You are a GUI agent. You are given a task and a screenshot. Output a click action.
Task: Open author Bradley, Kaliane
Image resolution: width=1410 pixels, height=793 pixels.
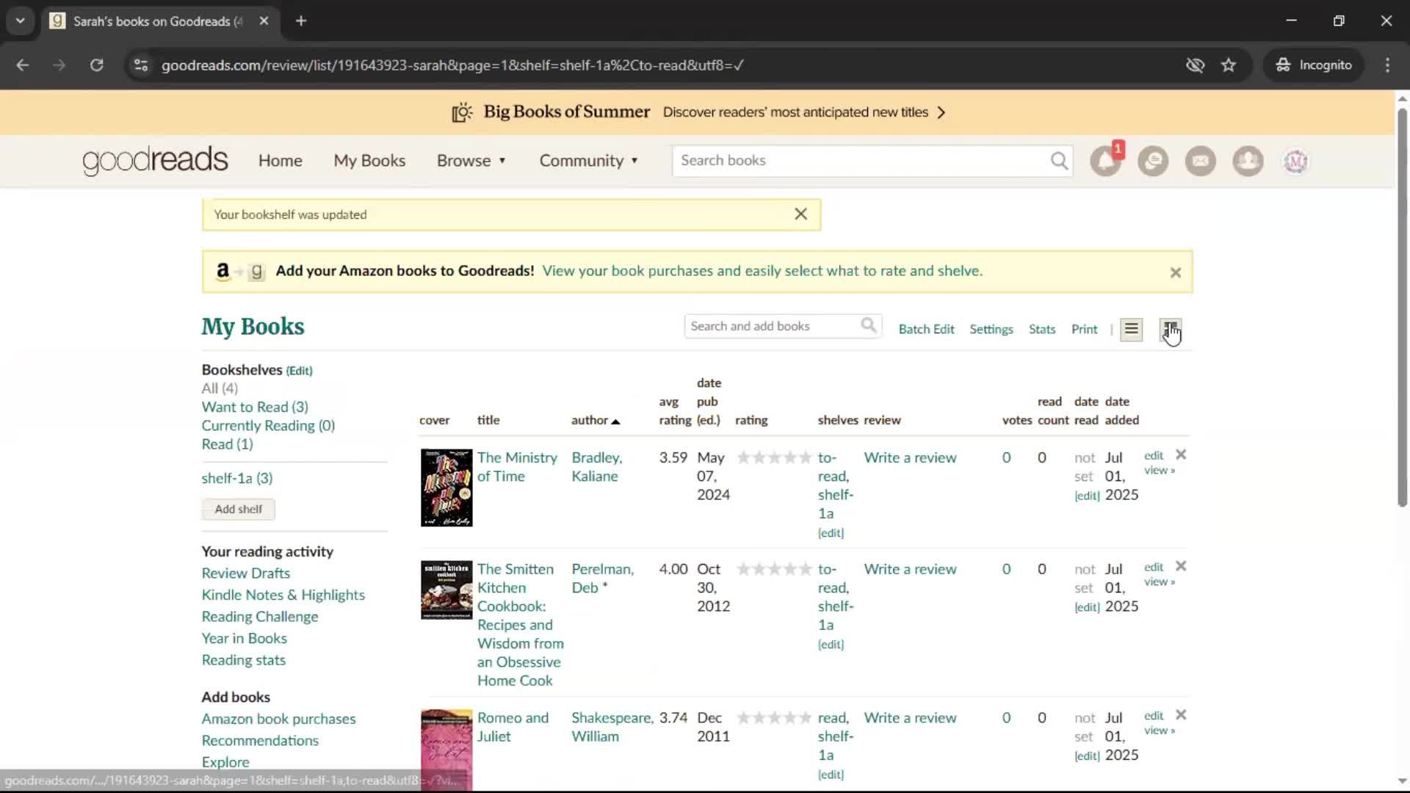tap(596, 467)
